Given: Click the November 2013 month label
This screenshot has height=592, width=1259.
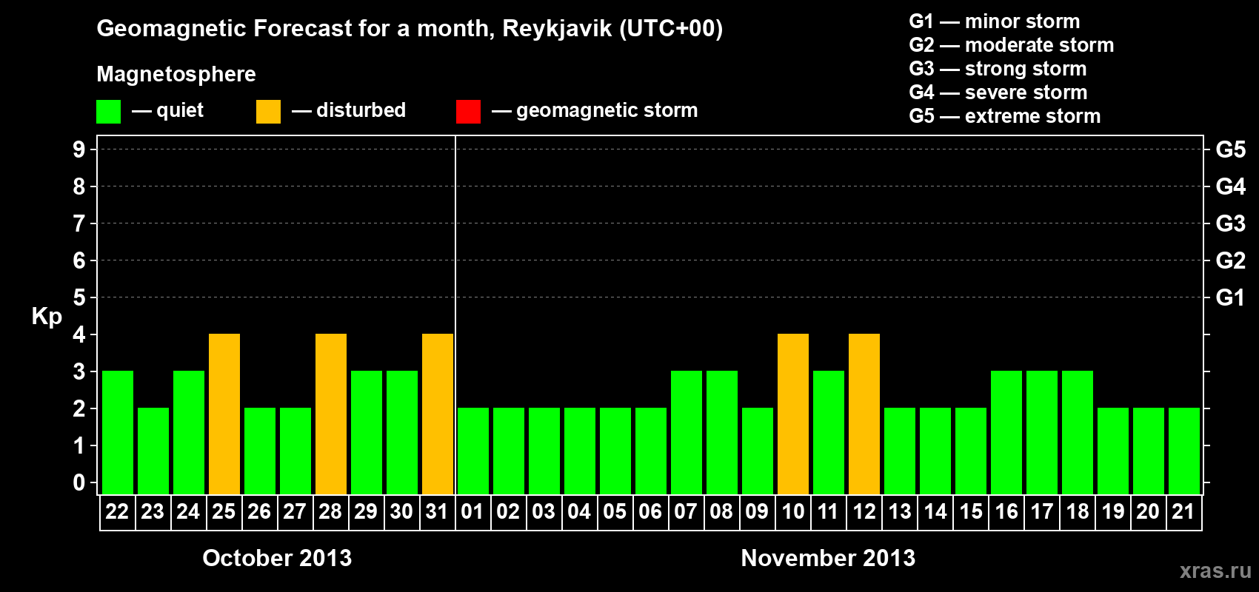Looking at the screenshot, I should (828, 558).
